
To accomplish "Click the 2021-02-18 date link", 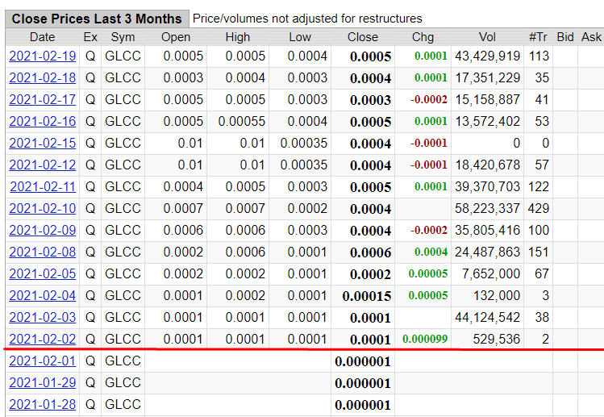I will pyautogui.click(x=42, y=78).
